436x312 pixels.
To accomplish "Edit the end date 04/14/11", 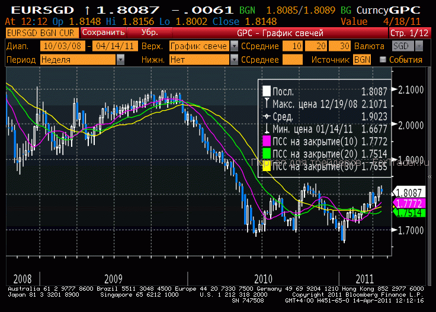I will [115, 46].
